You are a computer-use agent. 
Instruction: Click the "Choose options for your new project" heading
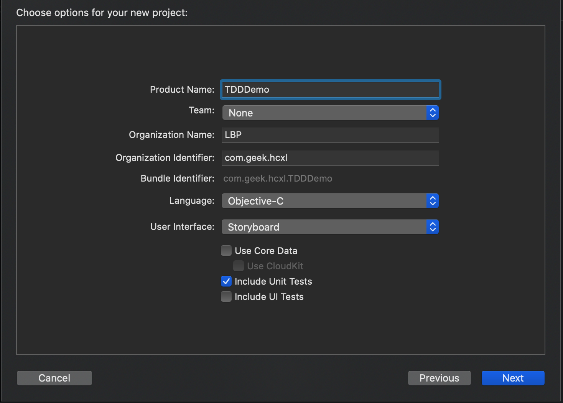point(102,13)
